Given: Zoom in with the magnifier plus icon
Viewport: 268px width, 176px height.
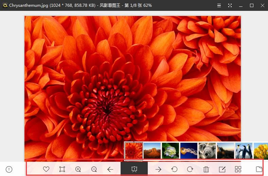Looking at the screenshot, I should pyautogui.click(x=78, y=169).
